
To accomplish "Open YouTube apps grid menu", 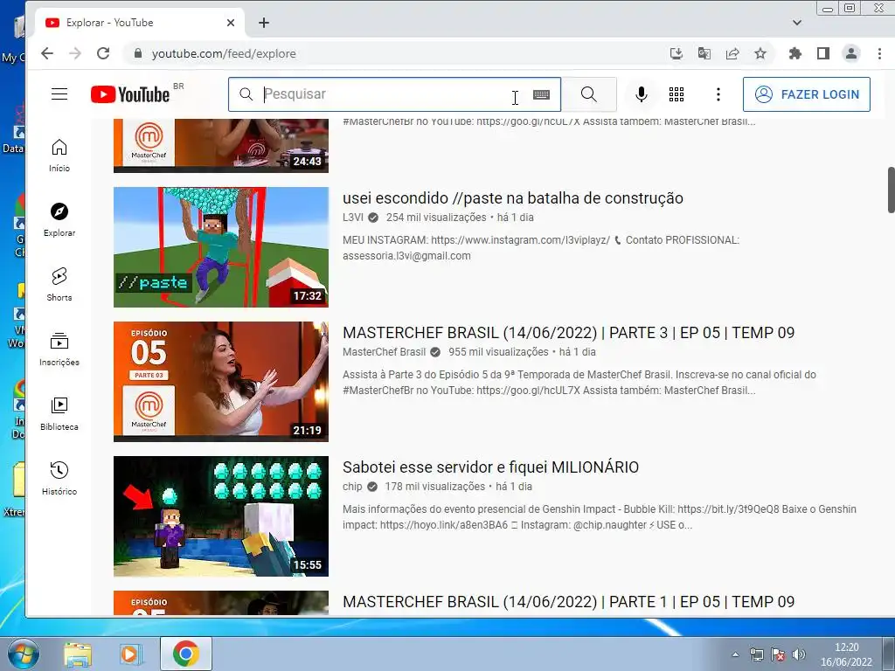I will click(x=676, y=94).
